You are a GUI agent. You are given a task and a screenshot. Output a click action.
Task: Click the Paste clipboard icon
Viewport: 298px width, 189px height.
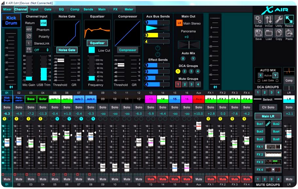pos(289,34)
